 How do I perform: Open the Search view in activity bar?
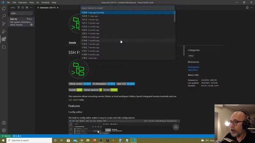point(4,16)
